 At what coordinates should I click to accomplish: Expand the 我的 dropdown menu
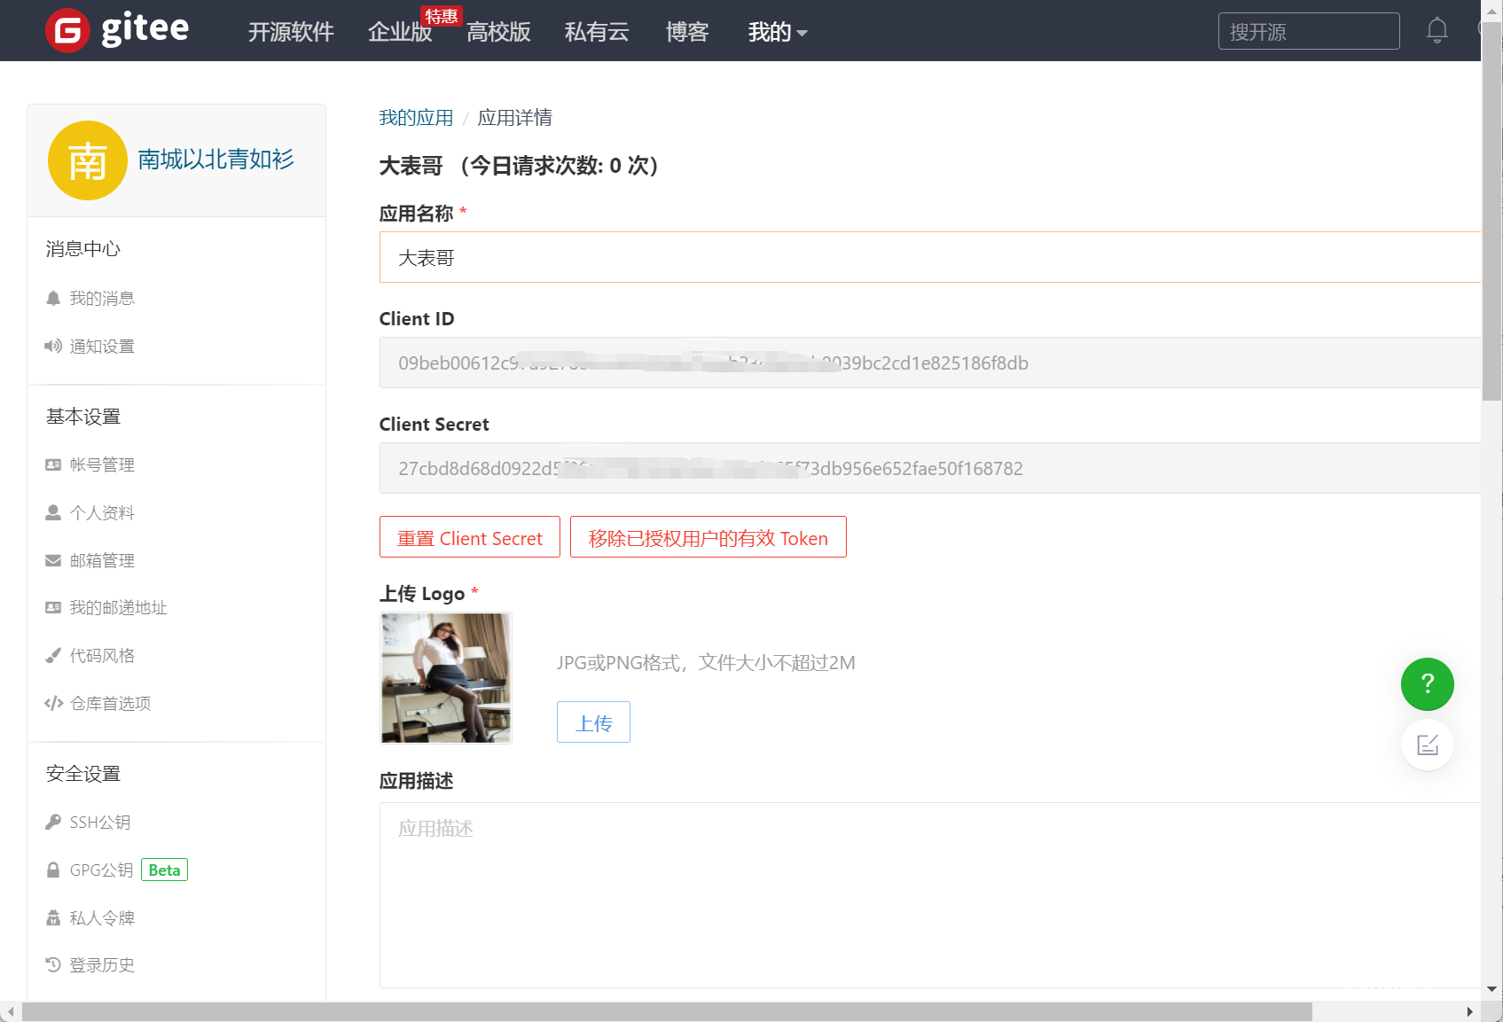pos(777,33)
